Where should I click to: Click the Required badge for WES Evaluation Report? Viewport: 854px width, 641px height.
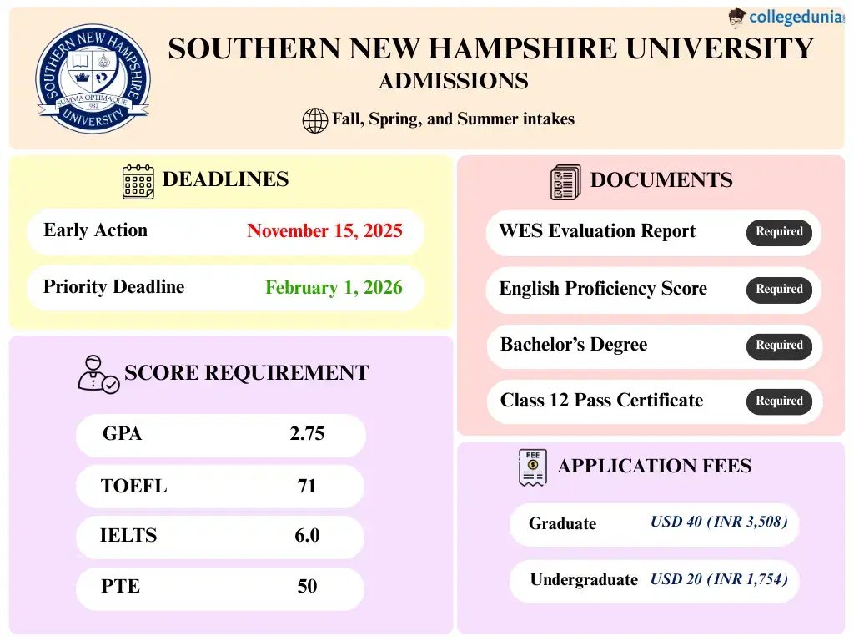pyautogui.click(x=779, y=232)
